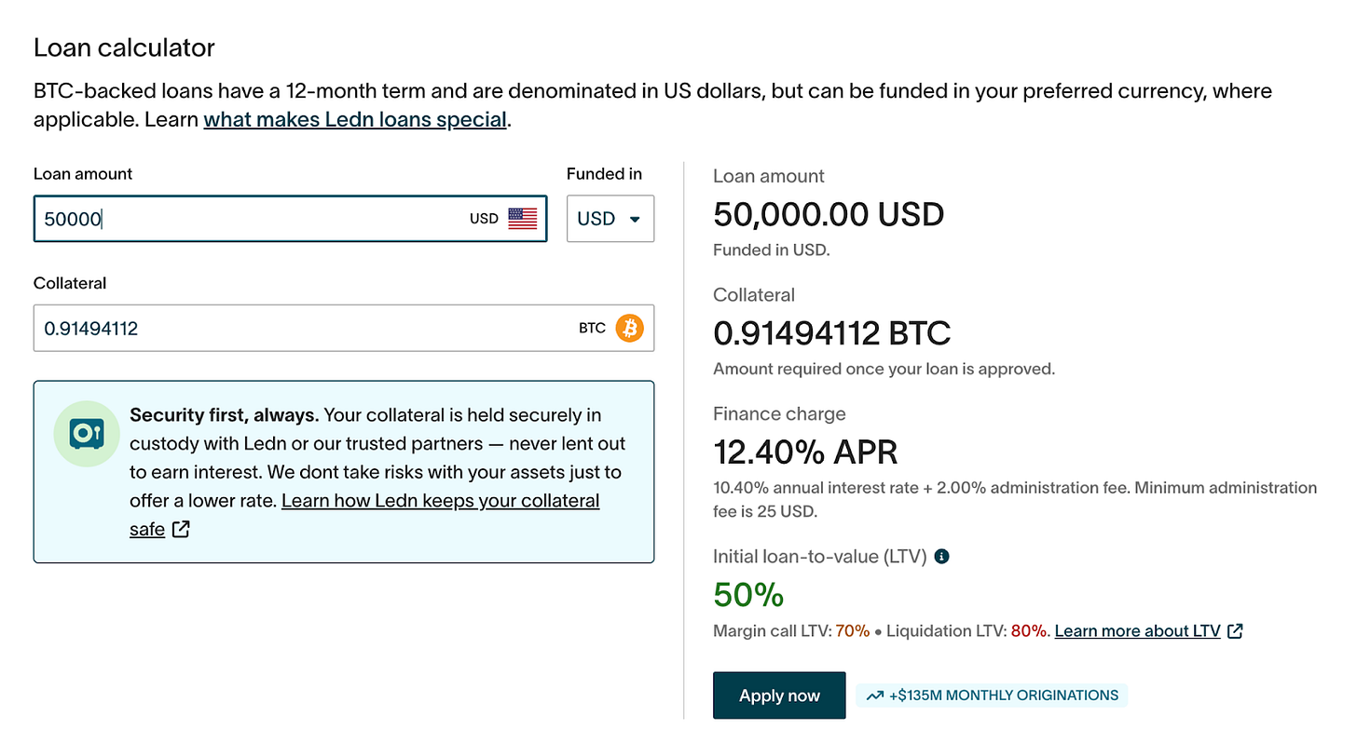
Task: Click the safe vault security icon
Action: coord(86,433)
